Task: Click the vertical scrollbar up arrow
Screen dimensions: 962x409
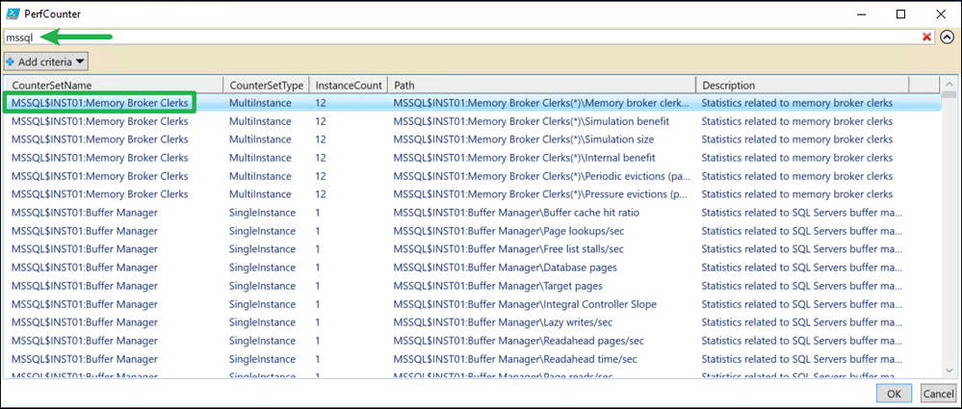Action: [949, 84]
